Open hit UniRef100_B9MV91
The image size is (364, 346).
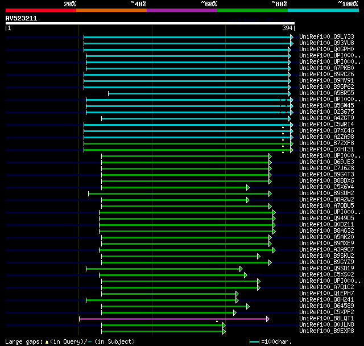click(x=326, y=81)
